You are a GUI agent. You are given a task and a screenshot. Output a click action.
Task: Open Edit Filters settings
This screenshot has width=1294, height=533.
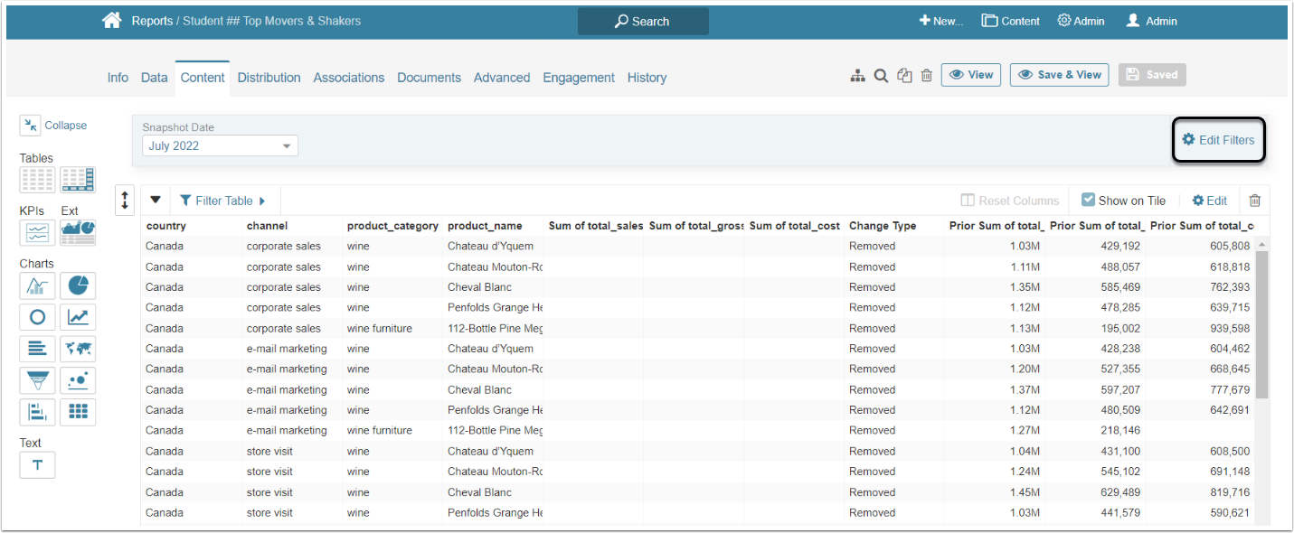point(1218,140)
